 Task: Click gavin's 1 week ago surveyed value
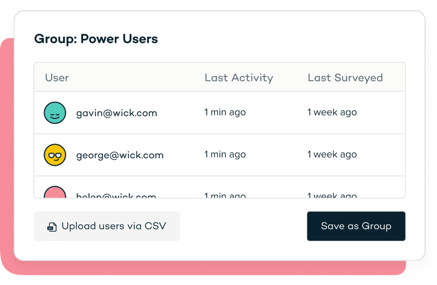click(x=332, y=112)
